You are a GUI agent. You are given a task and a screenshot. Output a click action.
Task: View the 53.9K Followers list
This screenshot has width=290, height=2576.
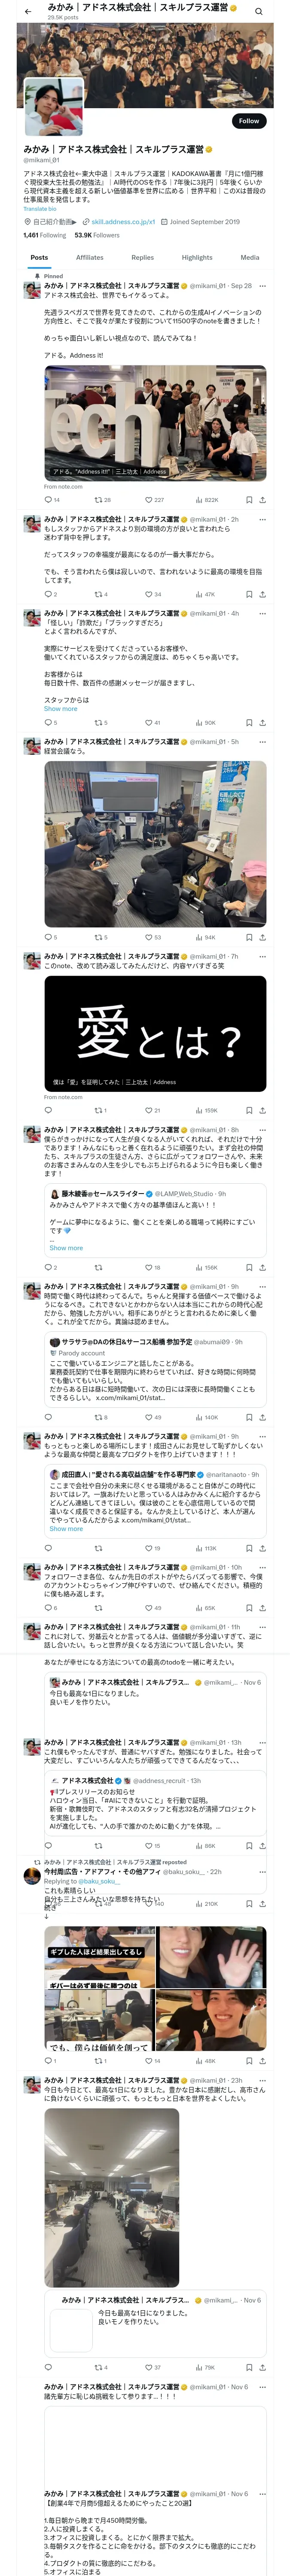coord(97,235)
